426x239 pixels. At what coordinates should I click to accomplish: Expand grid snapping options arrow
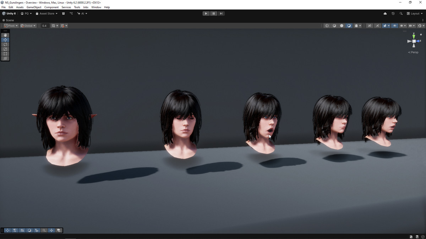tap(66, 25)
